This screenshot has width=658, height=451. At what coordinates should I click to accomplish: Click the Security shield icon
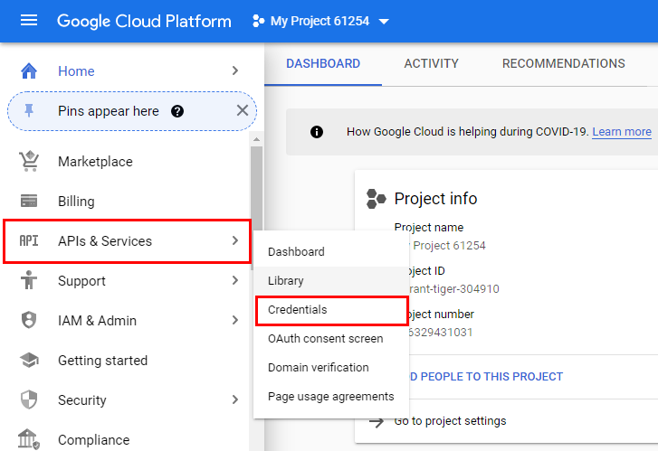coord(29,399)
